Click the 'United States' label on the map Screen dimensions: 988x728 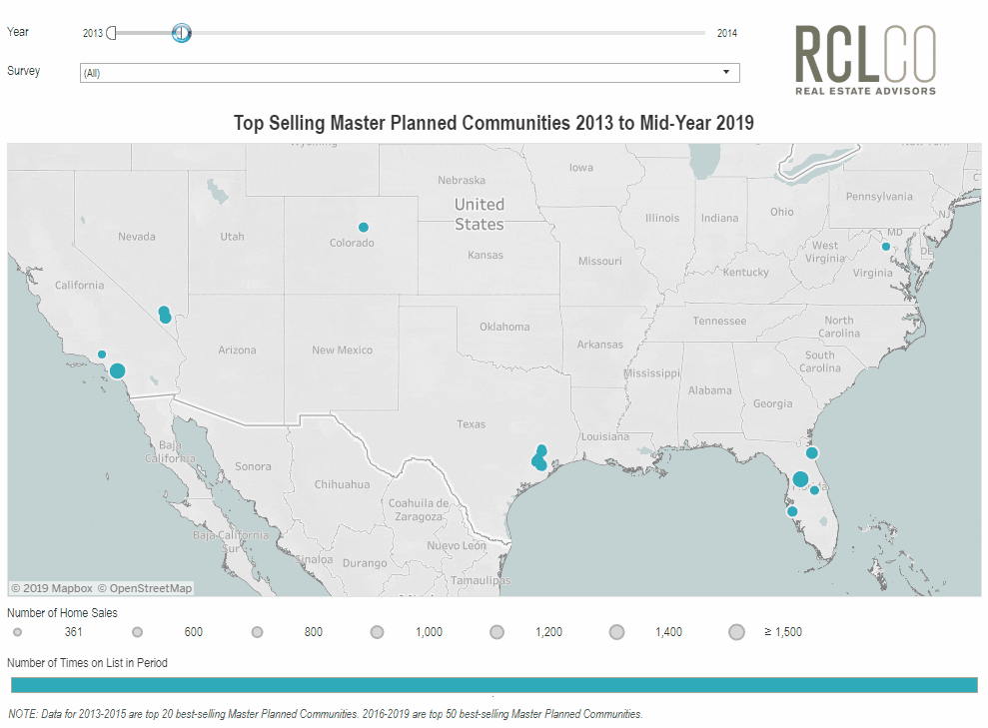coord(480,214)
